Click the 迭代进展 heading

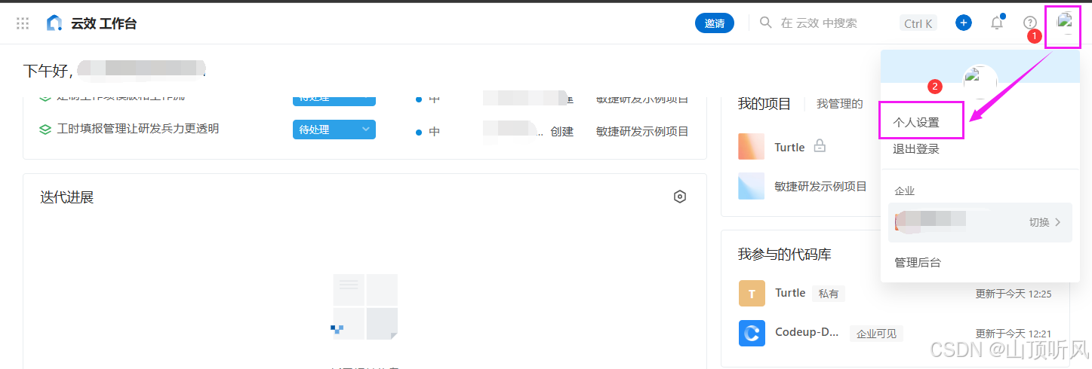[66, 197]
